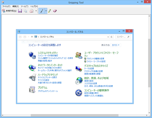Click the address bar computer icon

pyautogui.click(x=36, y=37)
